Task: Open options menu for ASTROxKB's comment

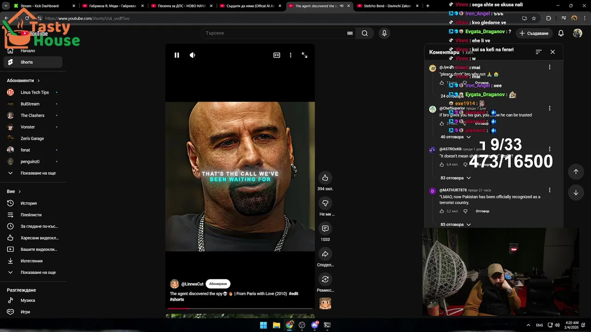Action: click(x=549, y=149)
